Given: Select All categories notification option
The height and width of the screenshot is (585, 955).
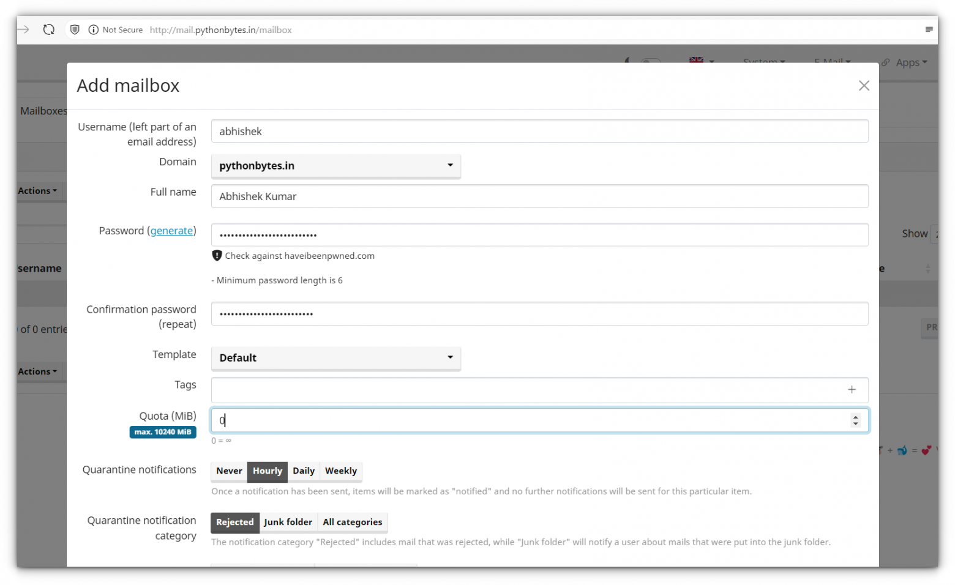Looking at the screenshot, I should point(353,523).
